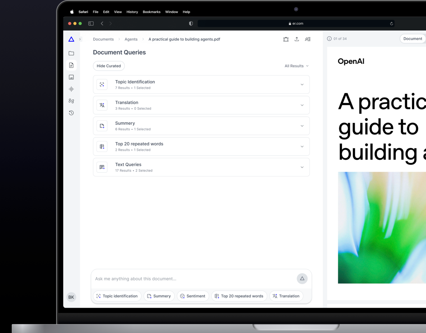Click the Top 20 repeated words row icon
Screen dimensions: 426x333
click(x=102, y=147)
